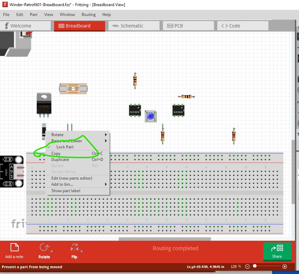Click the zoom out minus icon
This screenshot has width=299, height=274.
(247, 267)
